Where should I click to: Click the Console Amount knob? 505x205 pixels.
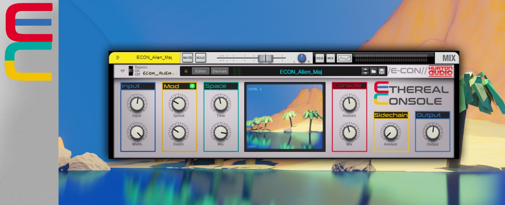349,104
